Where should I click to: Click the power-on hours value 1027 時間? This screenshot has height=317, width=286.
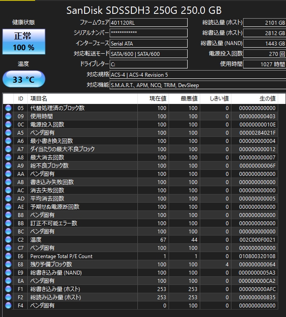coord(265,64)
